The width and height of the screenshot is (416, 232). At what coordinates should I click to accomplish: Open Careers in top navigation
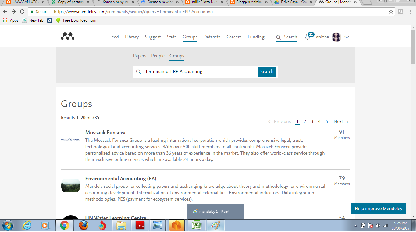[234, 37]
